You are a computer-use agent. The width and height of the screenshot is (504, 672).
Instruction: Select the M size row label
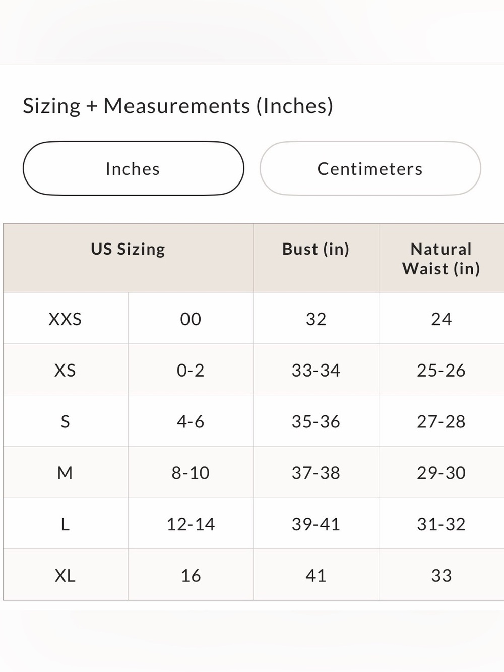(66, 473)
